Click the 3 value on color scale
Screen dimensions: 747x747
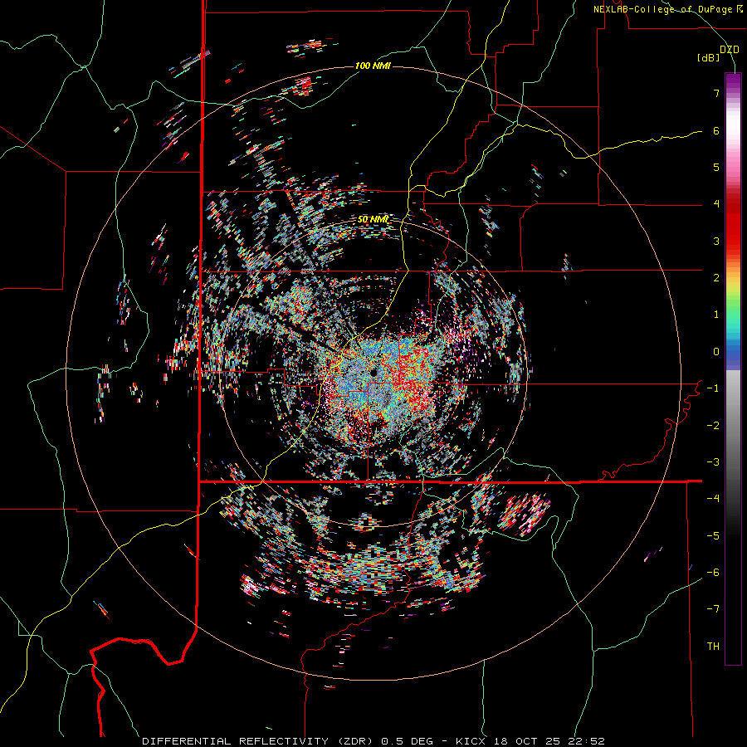point(716,241)
